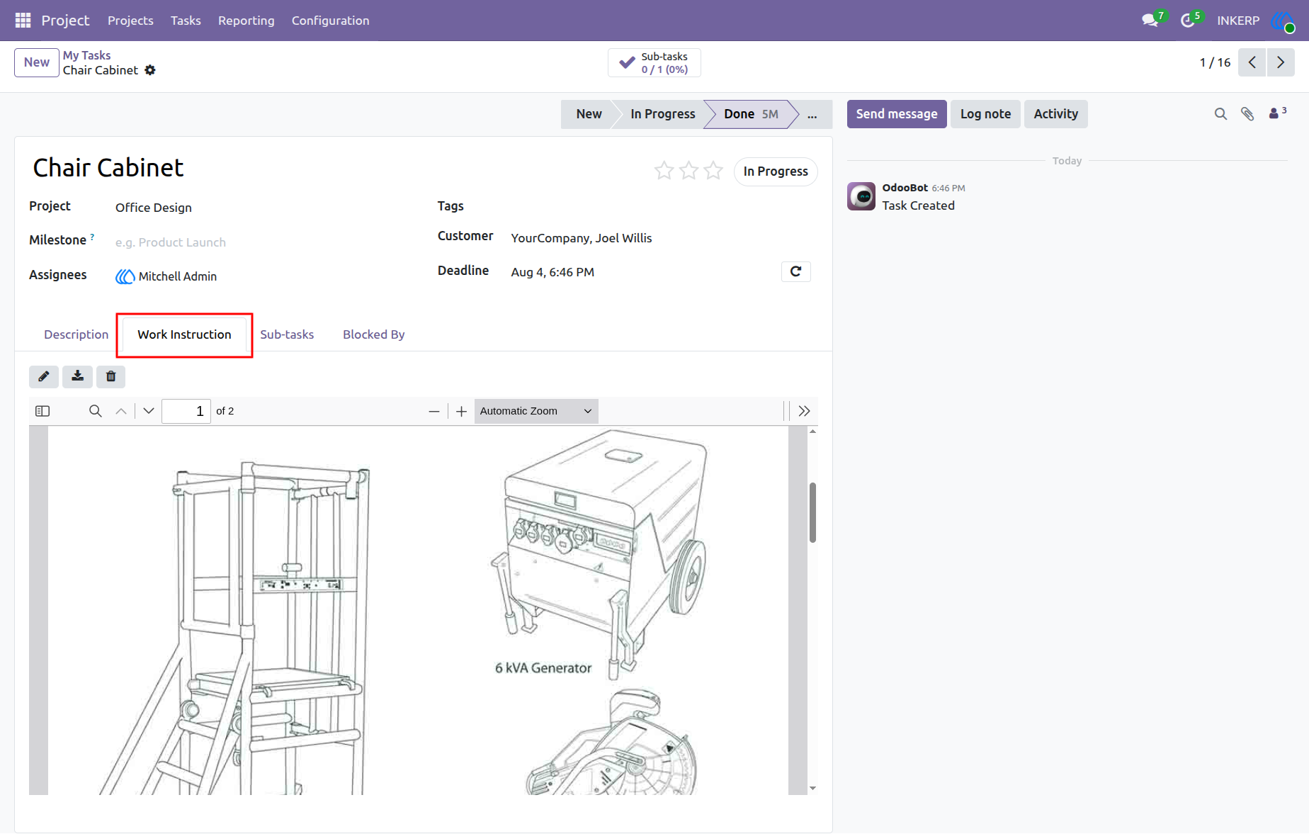Open the activities clock icon

1188,21
